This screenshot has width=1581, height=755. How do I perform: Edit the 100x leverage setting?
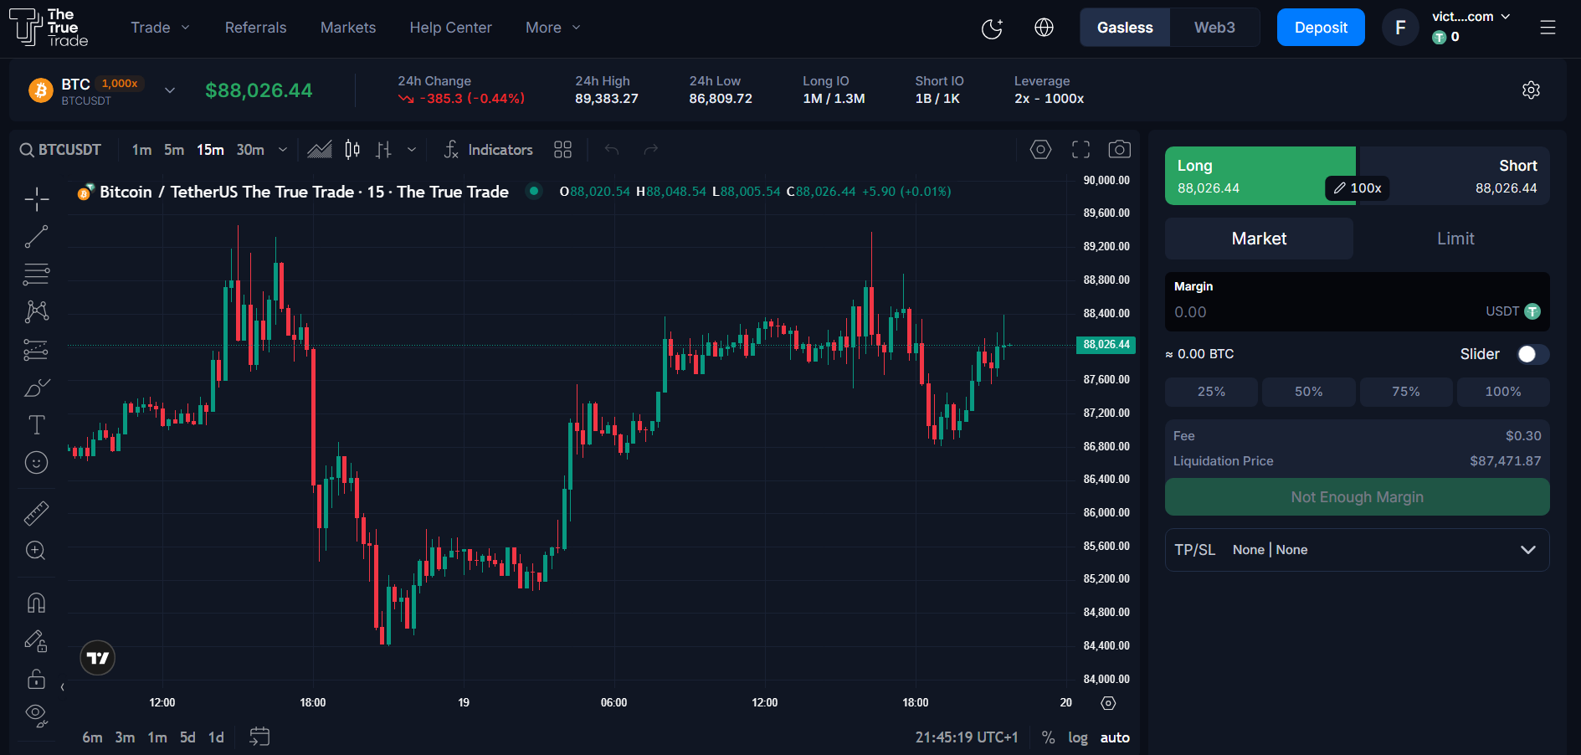click(x=1358, y=188)
